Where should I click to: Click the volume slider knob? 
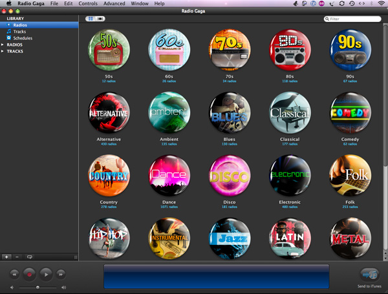pos(38,287)
